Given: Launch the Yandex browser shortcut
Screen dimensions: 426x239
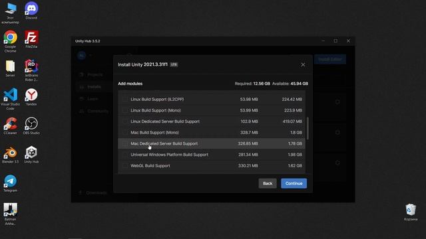Looking at the screenshot, I should (31, 97).
